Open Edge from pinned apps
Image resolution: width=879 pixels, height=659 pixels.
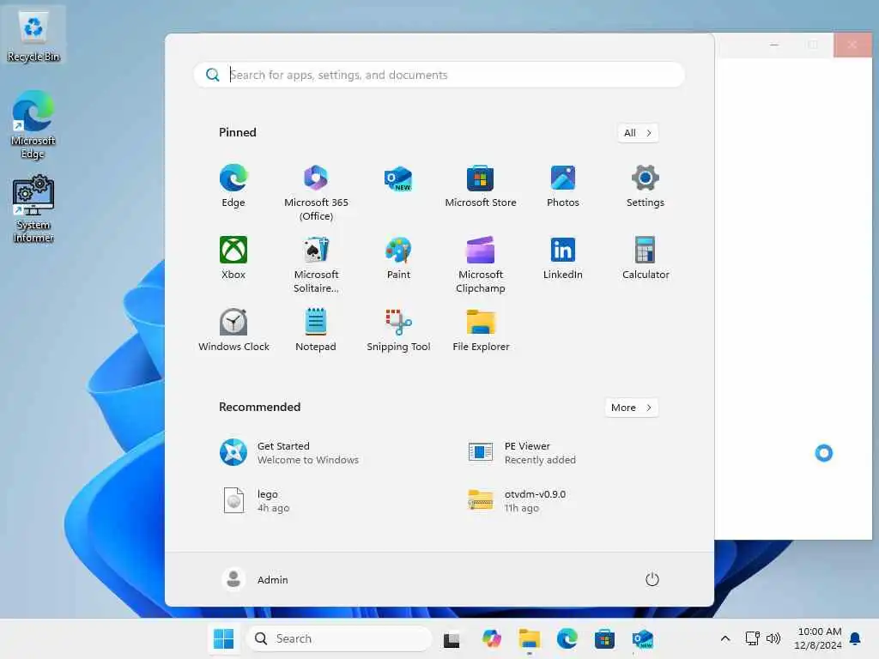233,186
